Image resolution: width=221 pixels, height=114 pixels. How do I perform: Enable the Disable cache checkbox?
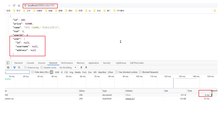click(x=42, y=67)
